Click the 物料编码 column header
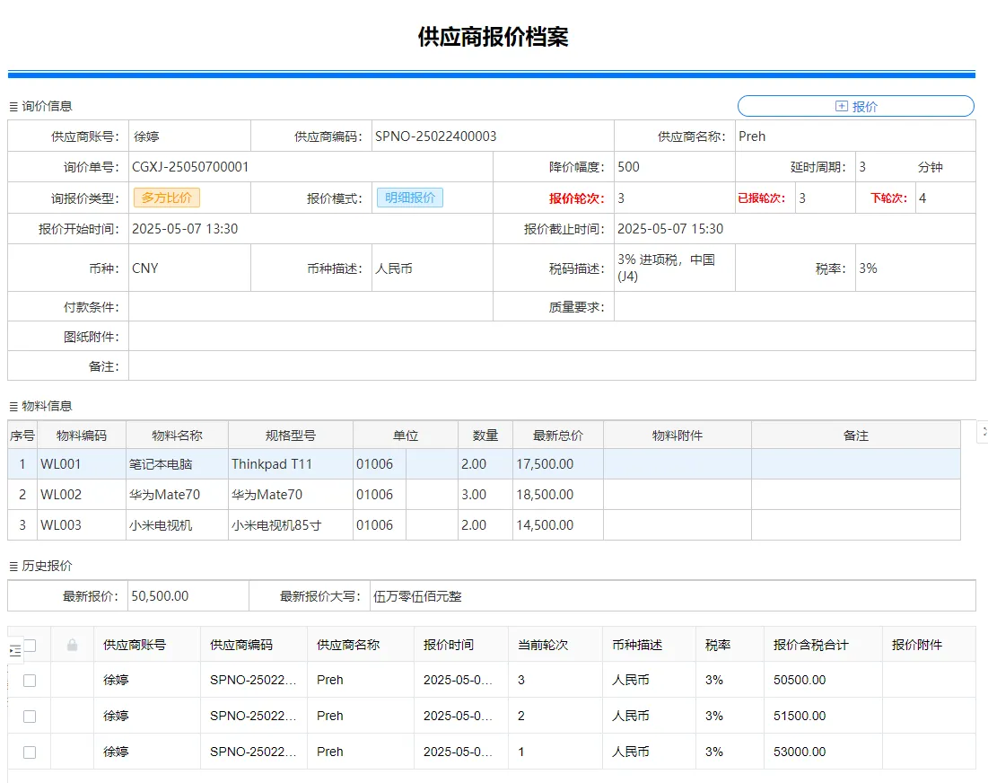Image resolution: width=988 pixels, height=783 pixels. 82,435
